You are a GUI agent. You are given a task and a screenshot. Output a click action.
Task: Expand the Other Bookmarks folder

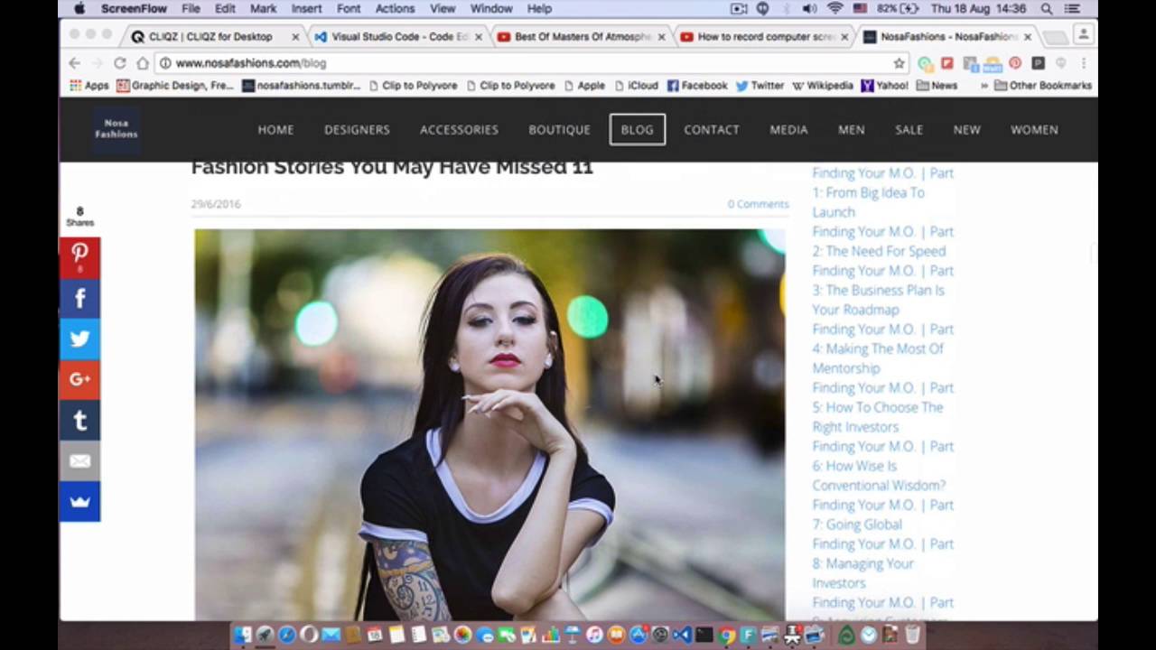tap(1043, 86)
